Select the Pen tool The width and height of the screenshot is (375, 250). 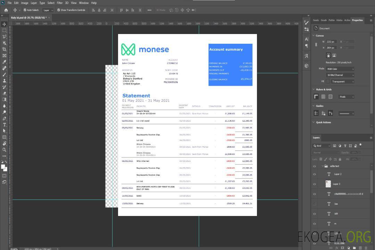pos(4,118)
